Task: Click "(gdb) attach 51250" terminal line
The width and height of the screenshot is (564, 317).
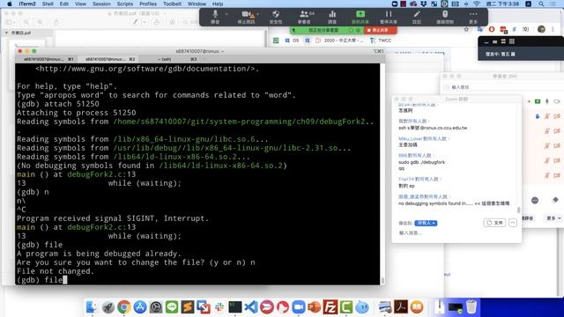Action: (x=58, y=104)
